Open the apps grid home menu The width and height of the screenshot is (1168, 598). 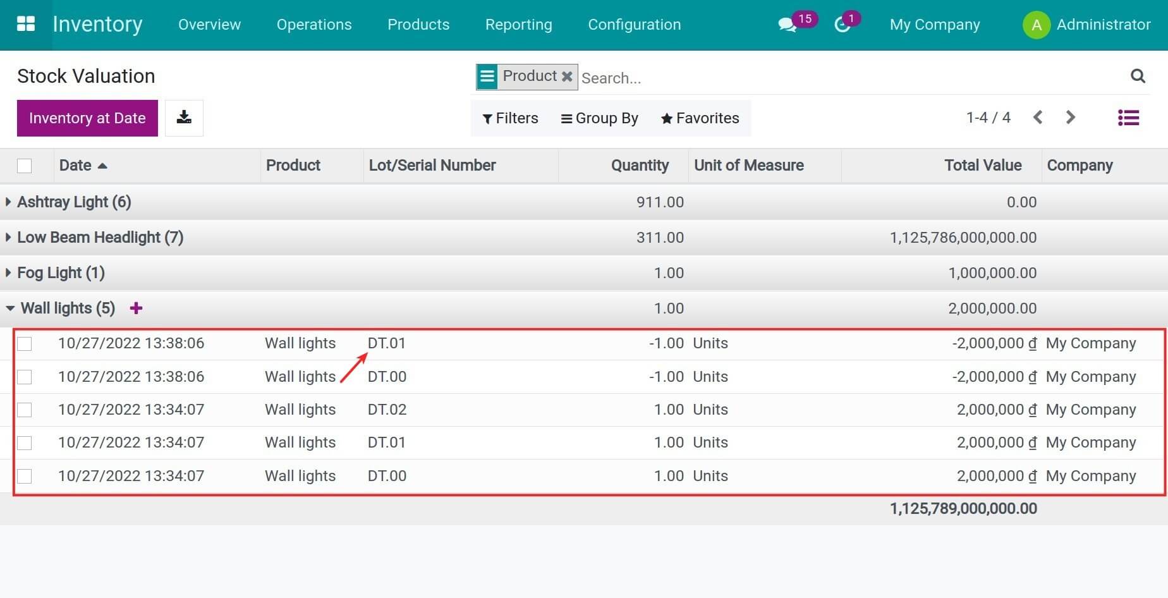(x=26, y=24)
